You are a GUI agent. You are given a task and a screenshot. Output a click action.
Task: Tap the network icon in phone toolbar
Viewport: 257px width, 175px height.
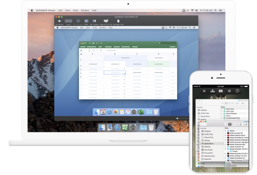coord(212,91)
